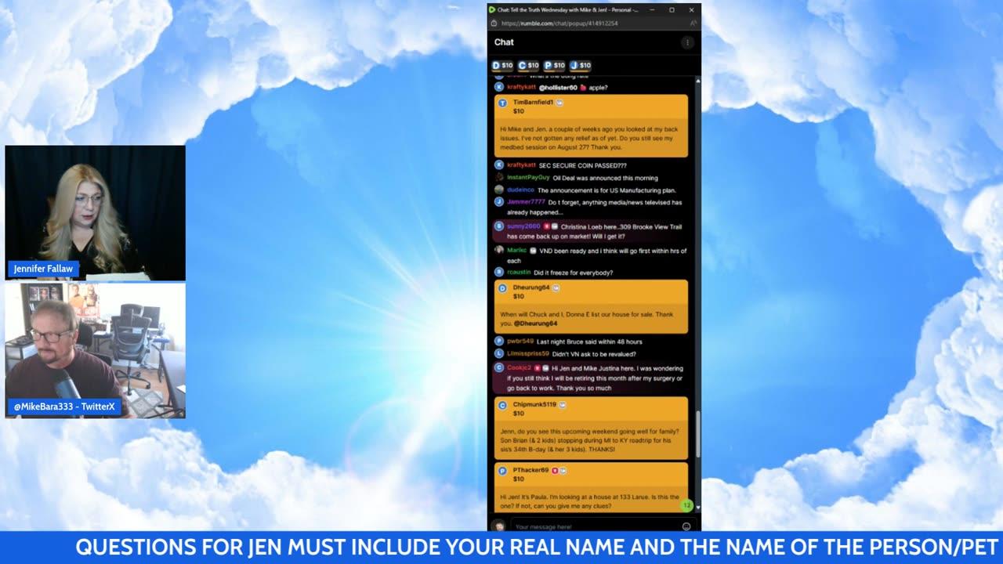Minimize the chat popup window
The image size is (1003, 564).
pyautogui.click(x=652, y=10)
